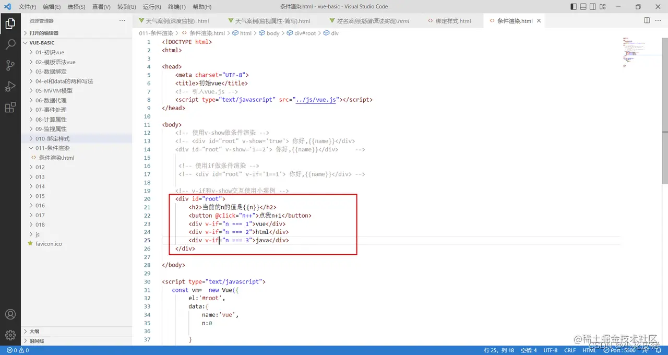This screenshot has width=668, height=355.
Task: Open the 查看(V) menu
Action: pos(101,7)
